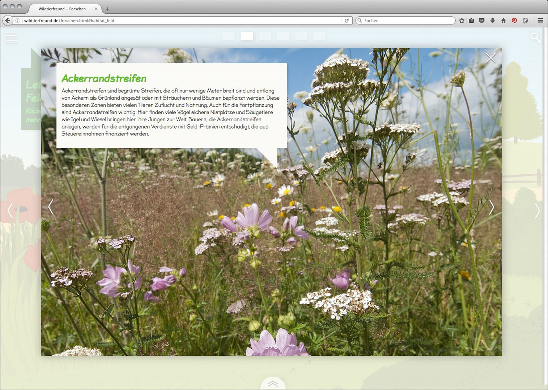Click the Pinterest toolbar icon
The width and height of the screenshot is (548, 390).
click(514, 21)
